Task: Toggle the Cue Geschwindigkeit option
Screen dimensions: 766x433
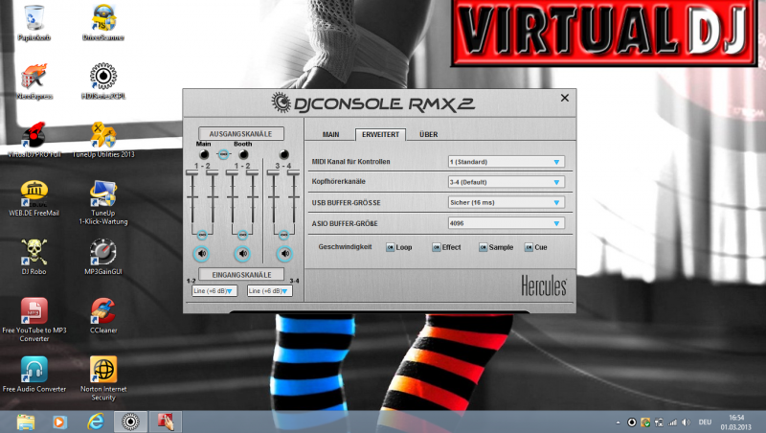Action: pyautogui.click(x=529, y=247)
